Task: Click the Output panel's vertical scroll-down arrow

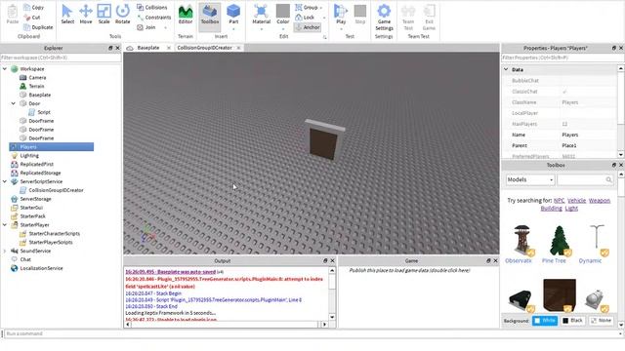Action: click(x=332, y=317)
